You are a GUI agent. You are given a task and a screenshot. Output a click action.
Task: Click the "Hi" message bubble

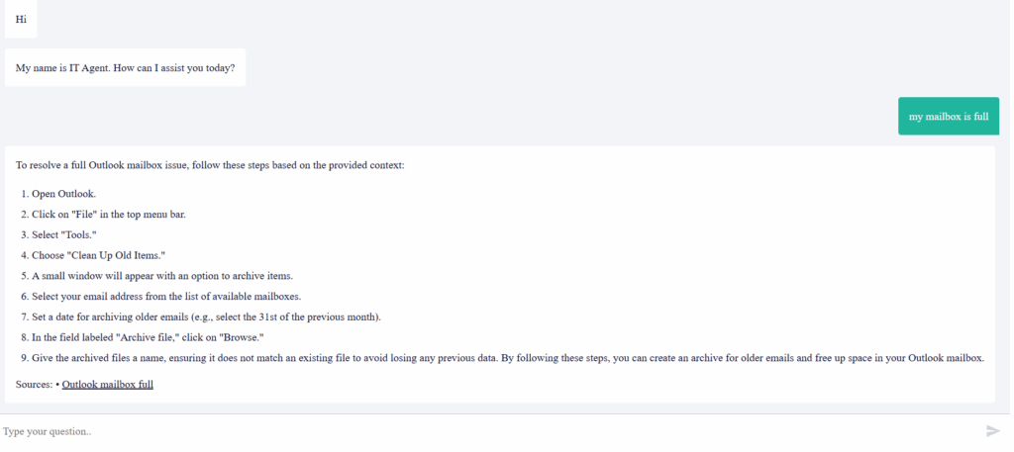click(21, 20)
